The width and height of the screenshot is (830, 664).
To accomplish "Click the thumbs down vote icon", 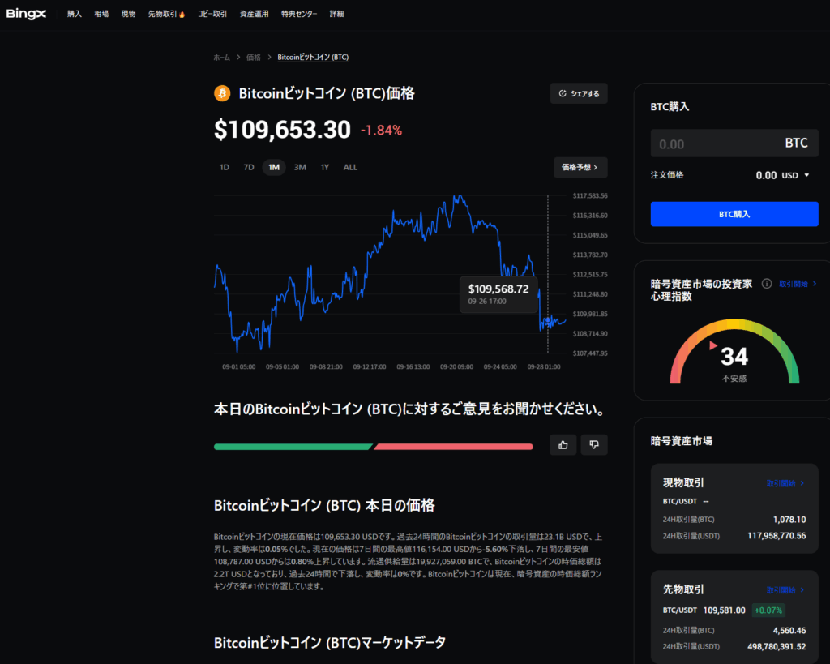I will (594, 444).
